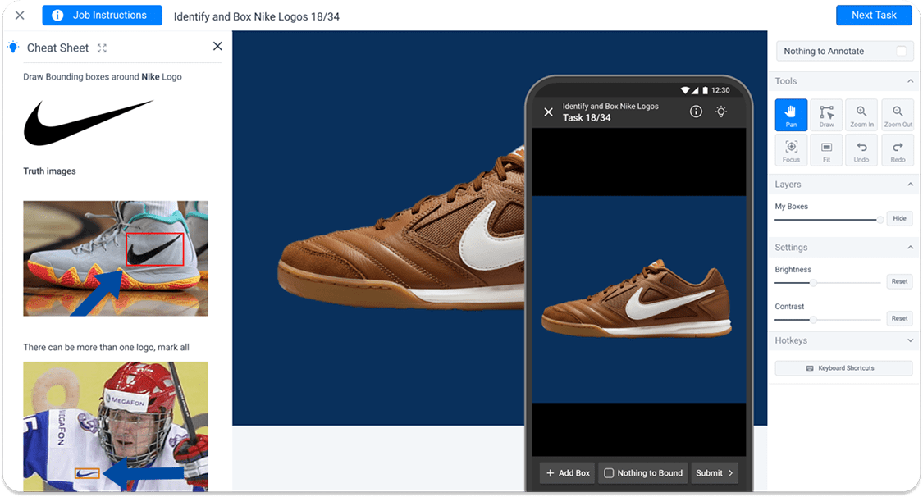Screen dimensions: 923x497
Task: Click the Next Task button
Action: click(x=874, y=15)
